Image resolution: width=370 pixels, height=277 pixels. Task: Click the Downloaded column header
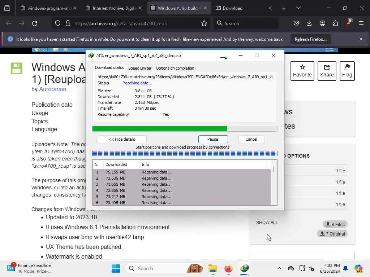pyautogui.click(x=121, y=164)
